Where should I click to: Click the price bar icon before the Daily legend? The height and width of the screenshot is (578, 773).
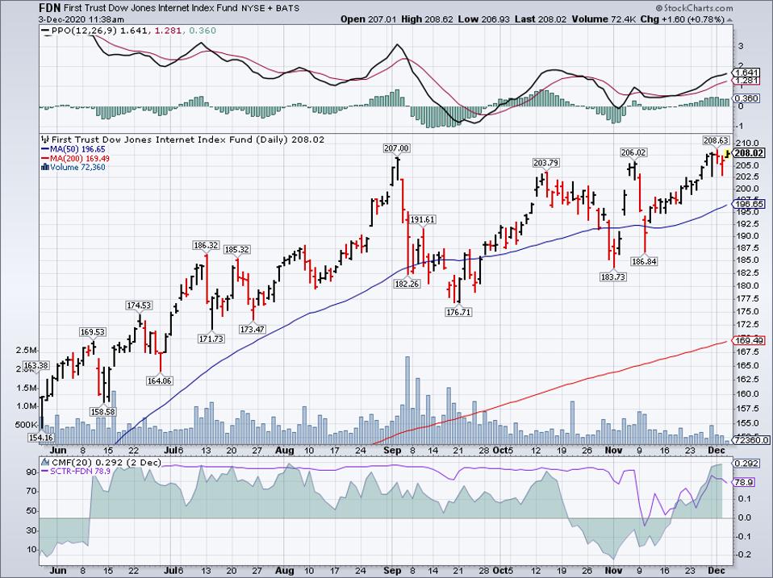point(46,139)
